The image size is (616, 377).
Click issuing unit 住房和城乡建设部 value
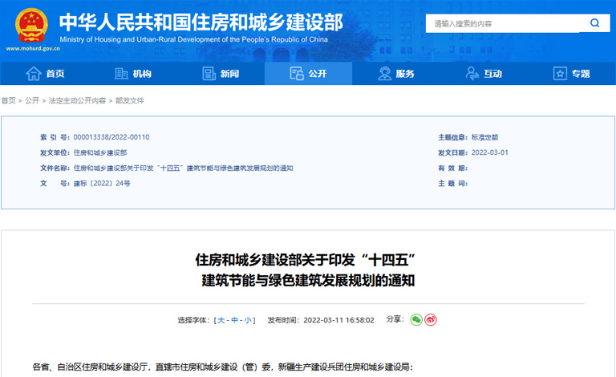100,152
